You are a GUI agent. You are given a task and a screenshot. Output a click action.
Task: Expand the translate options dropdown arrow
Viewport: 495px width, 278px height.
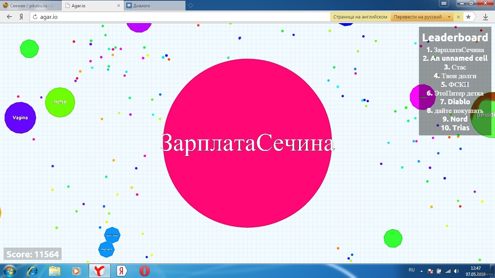pyautogui.click(x=449, y=17)
